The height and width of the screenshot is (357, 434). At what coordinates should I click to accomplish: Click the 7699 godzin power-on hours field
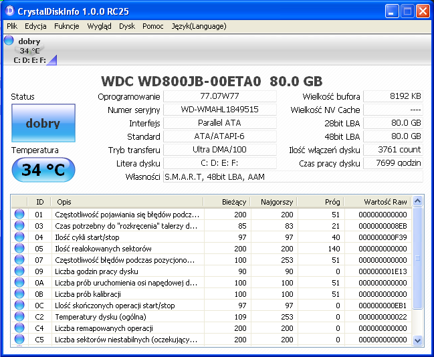pyautogui.click(x=393, y=163)
